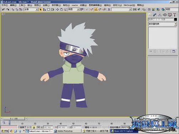Viewport: 179px width, 134px height.
Task: Open the 编辑(E) menu
Action: coord(13,5)
